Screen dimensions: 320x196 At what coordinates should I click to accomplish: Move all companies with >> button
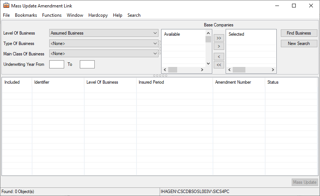tap(219, 38)
